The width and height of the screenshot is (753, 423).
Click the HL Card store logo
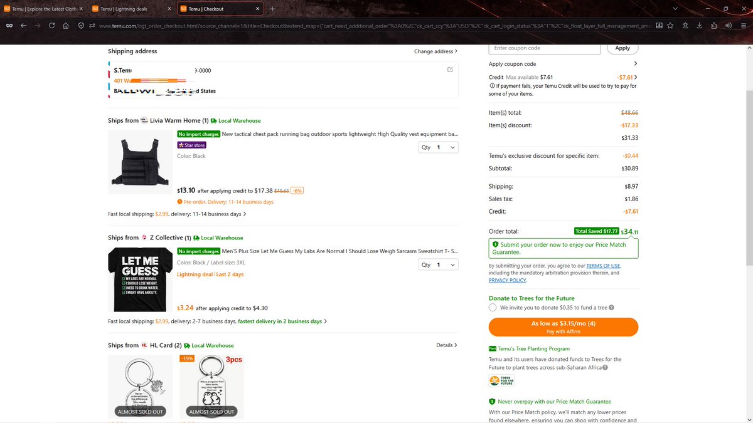(x=144, y=345)
